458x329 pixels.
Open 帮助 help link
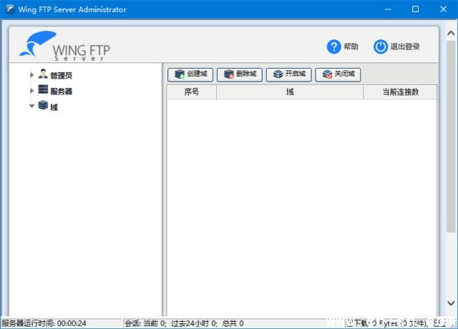coord(351,46)
